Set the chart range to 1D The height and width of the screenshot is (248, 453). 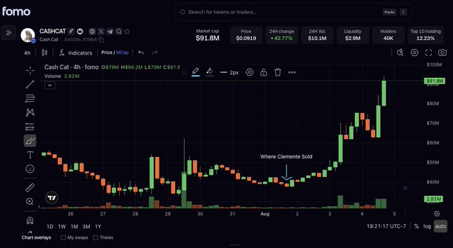click(x=50, y=227)
